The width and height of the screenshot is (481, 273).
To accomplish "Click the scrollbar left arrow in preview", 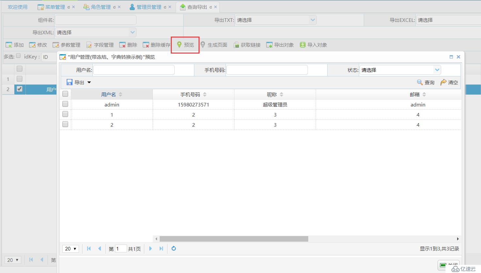I will [156, 239].
